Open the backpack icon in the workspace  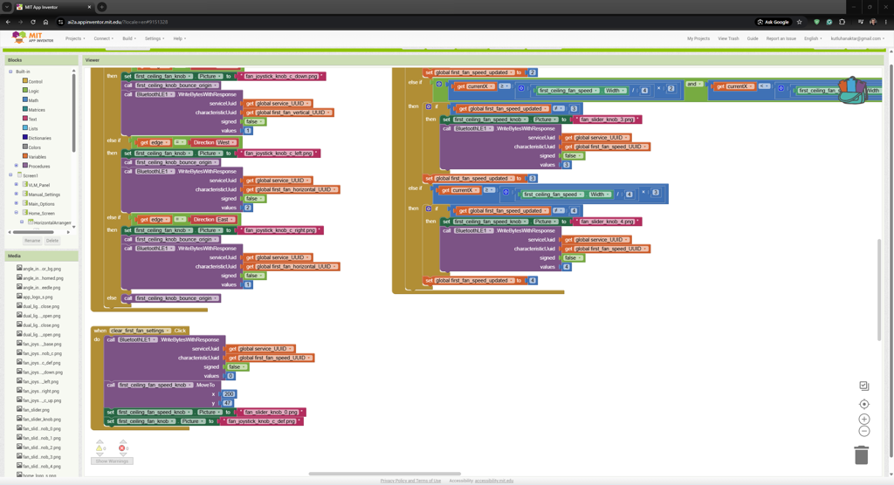852,90
